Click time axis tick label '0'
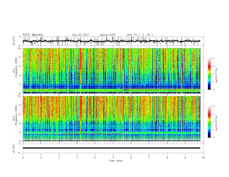This screenshot has width=229, height=177. (x=23, y=158)
